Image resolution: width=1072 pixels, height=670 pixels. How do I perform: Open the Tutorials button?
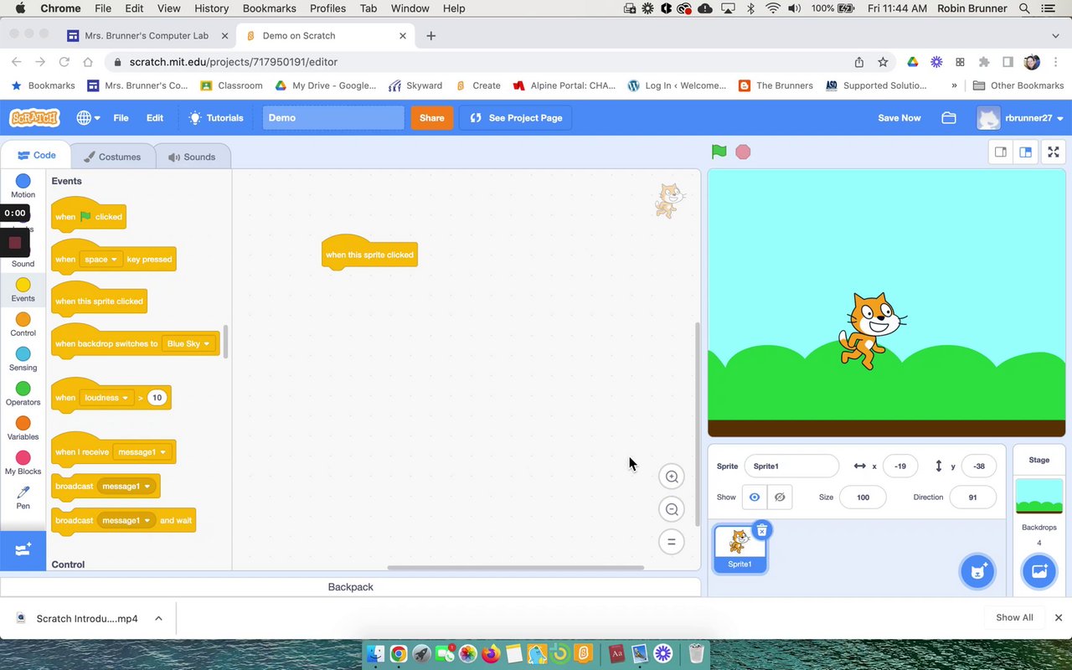pyautogui.click(x=216, y=118)
